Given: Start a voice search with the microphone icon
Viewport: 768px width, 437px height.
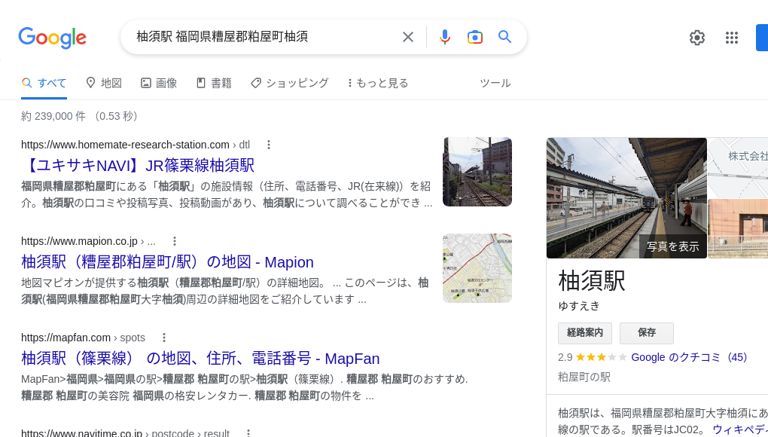Looking at the screenshot, I should click(x=445, y=37).
